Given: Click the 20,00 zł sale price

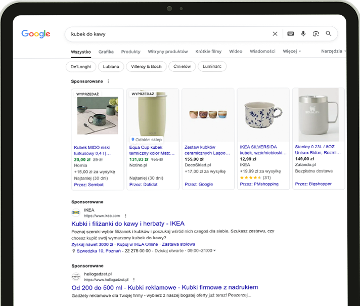Looking at the screenshot, I should (x=82, y=159).
